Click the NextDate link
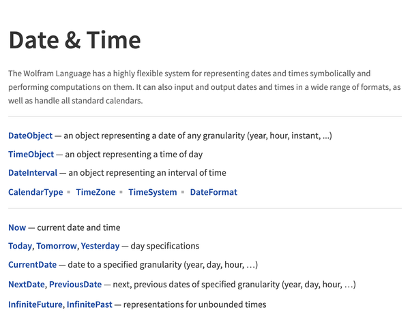This screenshot has height=318, width=410. [26, 284]
